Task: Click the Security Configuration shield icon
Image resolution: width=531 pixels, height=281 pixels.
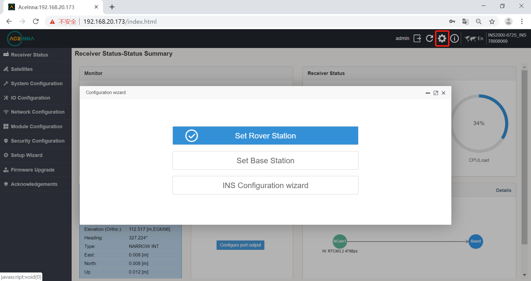Action: (x=6, y=141)
